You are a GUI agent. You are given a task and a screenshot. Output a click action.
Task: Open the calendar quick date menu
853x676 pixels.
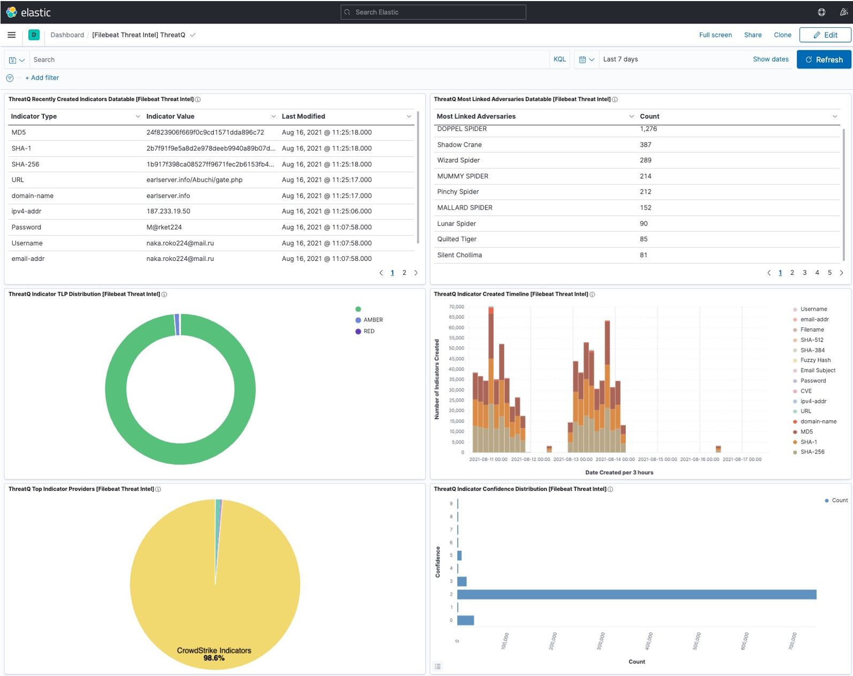[586, 59]
